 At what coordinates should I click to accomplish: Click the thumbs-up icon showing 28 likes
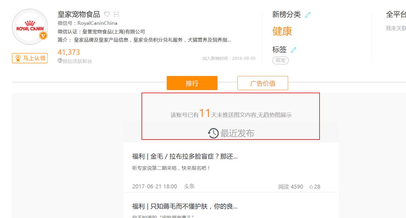tap(311, 187)
